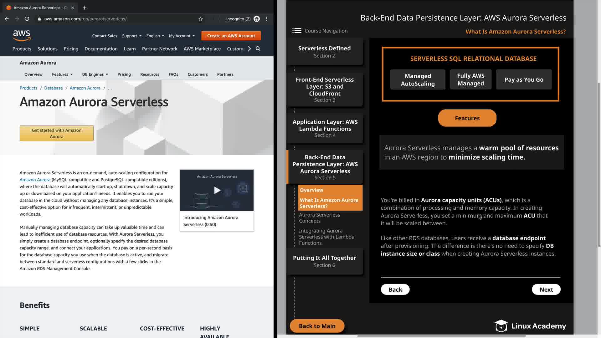Open the Pricing tab under Amazon Aurora
This screenshot has width=601, height=338.
124,74
